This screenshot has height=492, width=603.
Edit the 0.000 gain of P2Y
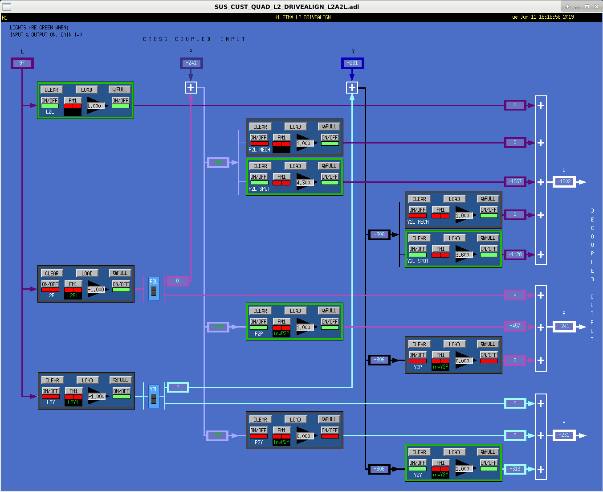tap(304, 436)
